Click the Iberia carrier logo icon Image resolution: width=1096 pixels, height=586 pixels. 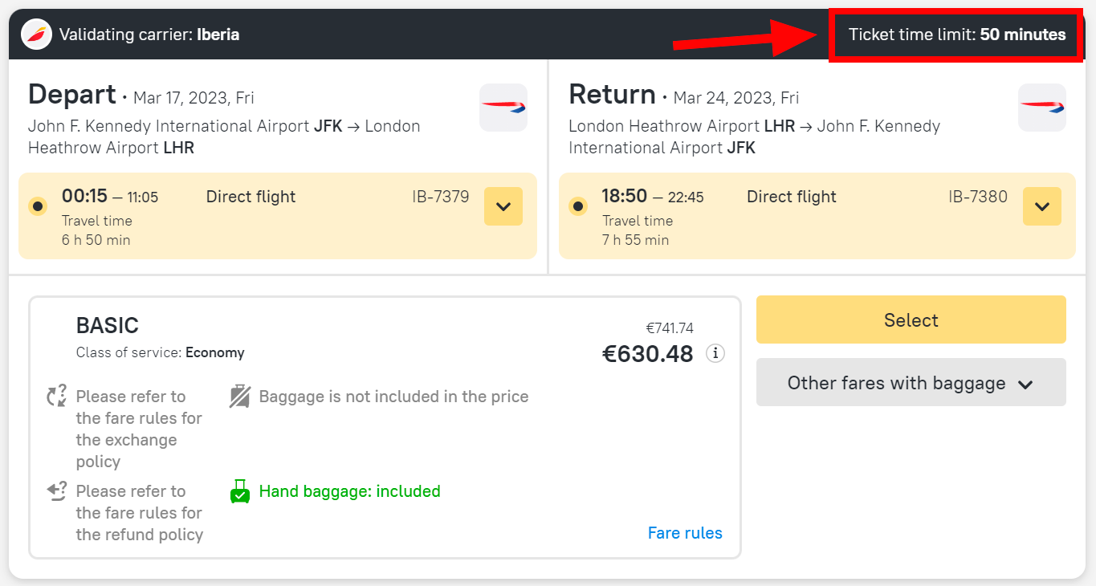pos(37,35)
